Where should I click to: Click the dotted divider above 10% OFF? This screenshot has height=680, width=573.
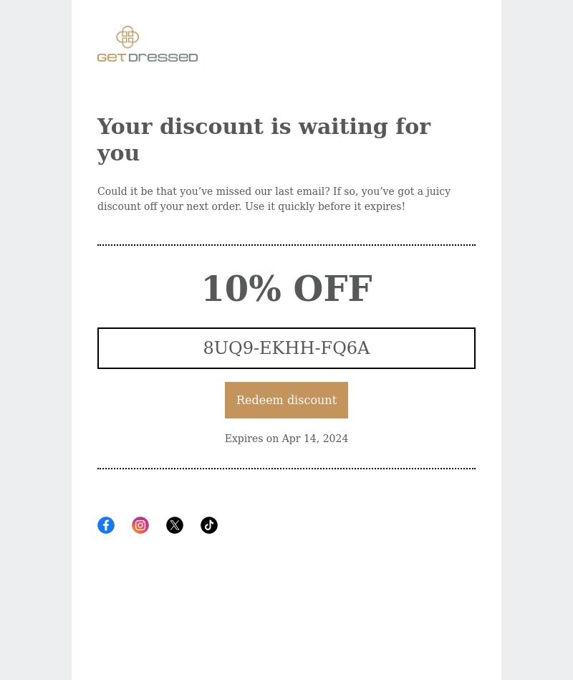tap(286, 245)
